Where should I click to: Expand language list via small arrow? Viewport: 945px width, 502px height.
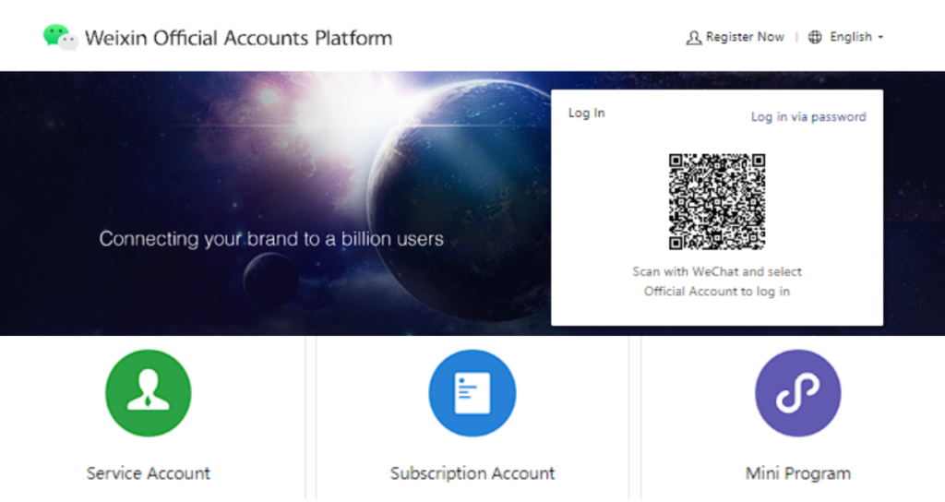click(880, 37)
